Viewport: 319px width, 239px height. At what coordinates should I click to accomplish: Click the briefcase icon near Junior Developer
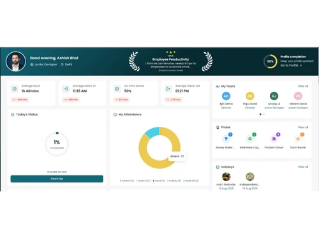(x=32, y=64)
